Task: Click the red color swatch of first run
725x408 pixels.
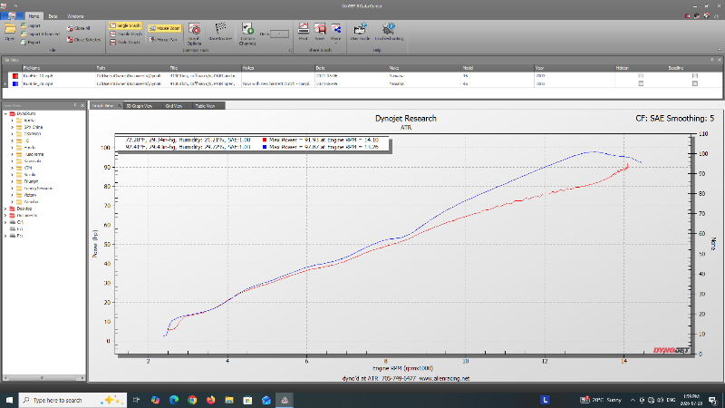Action: click(x=15, y=76)
